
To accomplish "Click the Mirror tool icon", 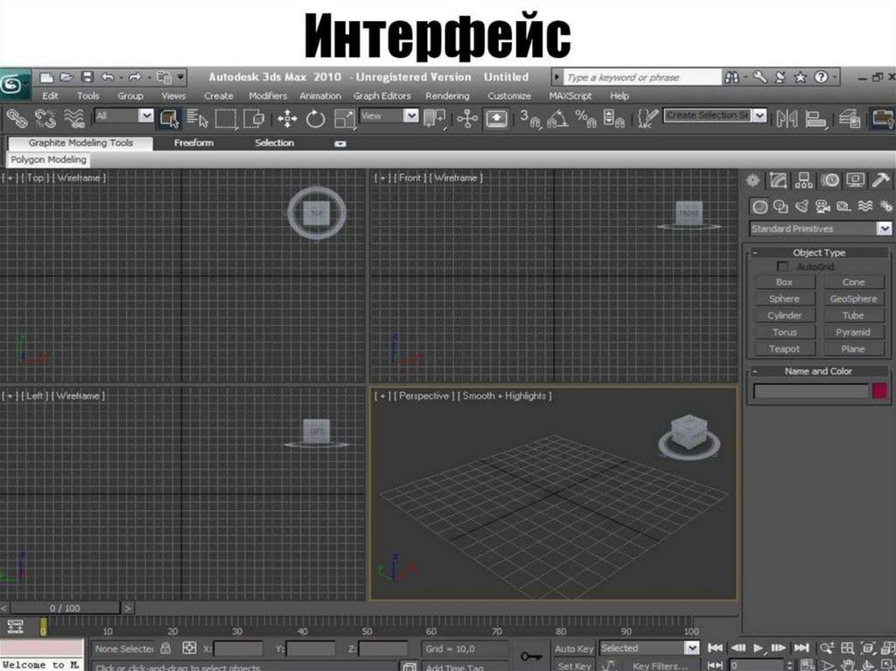I will click(x=787, y=119).
